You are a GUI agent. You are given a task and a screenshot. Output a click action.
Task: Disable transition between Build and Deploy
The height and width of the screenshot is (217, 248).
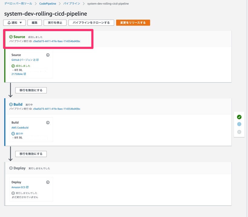coord(31,154)
